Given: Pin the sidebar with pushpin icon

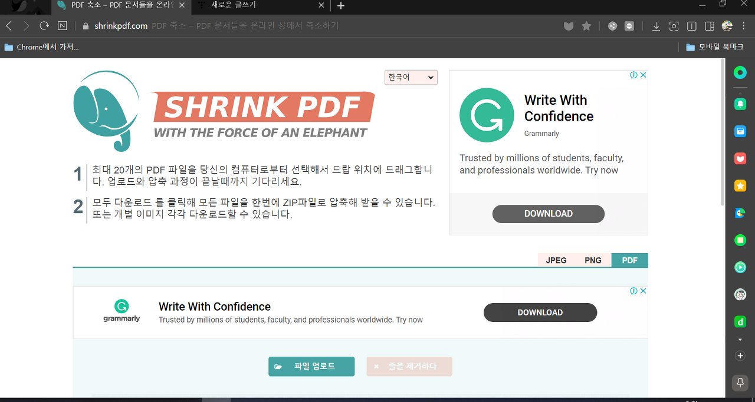Looking at the screenshot, I should [x=740, y=383].
